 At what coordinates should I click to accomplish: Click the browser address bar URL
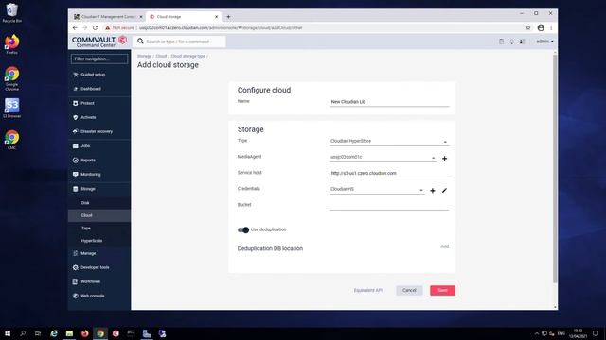(x=221, y=27)
